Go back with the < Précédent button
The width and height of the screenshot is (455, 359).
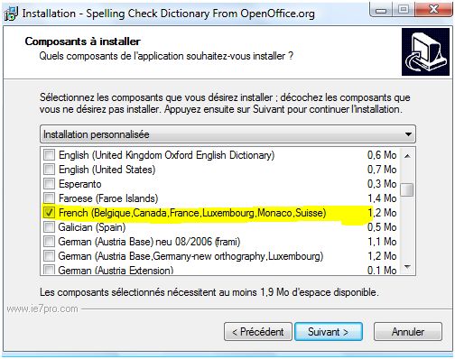258,332
